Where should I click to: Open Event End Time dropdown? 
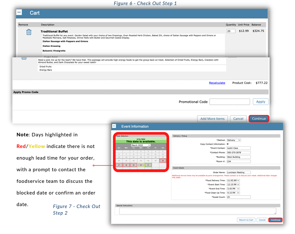233,189
